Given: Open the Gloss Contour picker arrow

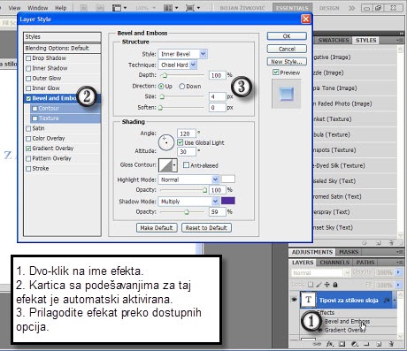Looking at the screenshot, I should coord(174,165).
